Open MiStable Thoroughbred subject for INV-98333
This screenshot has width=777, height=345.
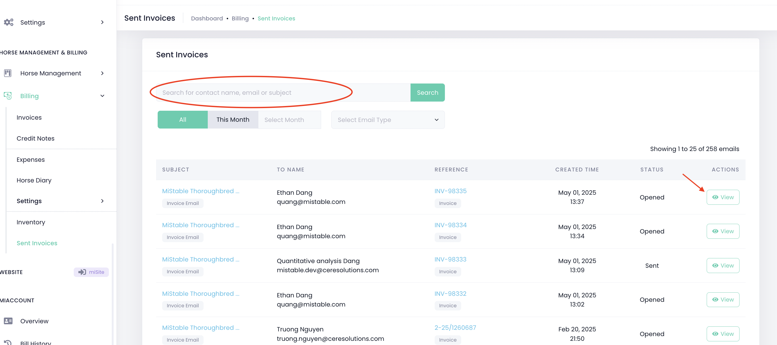pos(201,259)
